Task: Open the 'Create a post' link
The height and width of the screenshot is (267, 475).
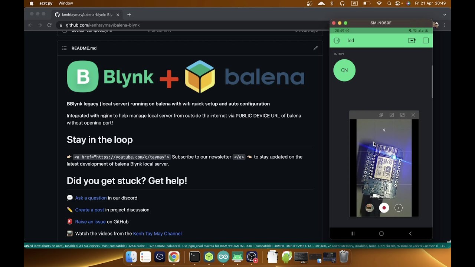Action: 89,210
